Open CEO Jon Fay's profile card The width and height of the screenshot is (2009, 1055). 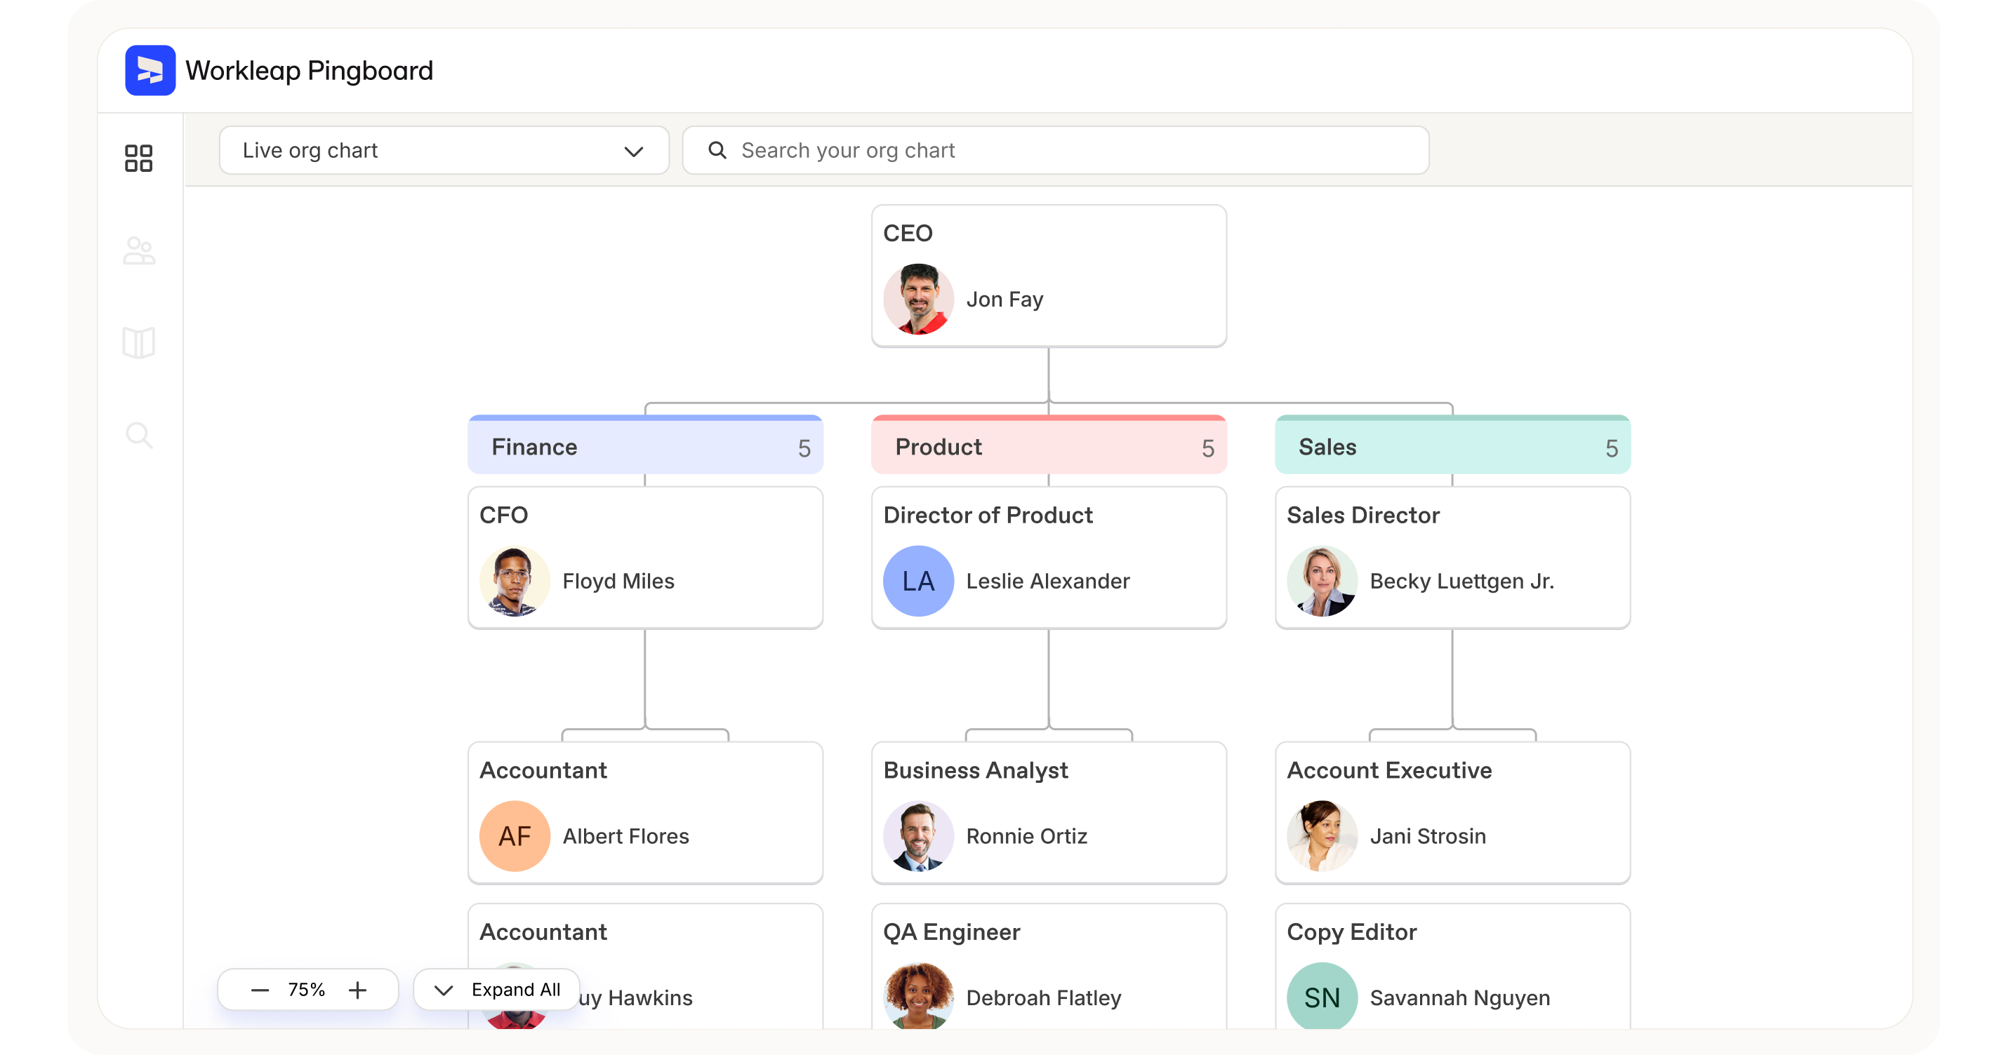(1049, 276)
